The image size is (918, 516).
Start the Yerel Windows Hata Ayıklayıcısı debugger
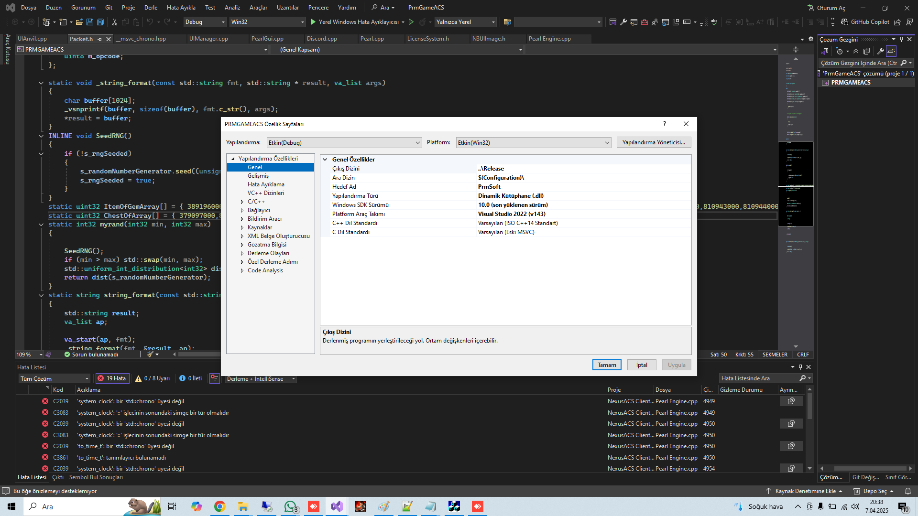(354, 22)
